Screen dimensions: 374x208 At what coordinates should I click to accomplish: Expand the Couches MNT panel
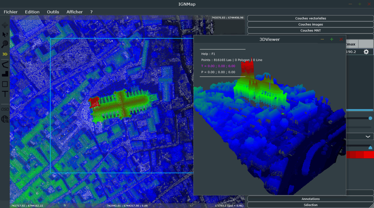[x=311, y=30]
